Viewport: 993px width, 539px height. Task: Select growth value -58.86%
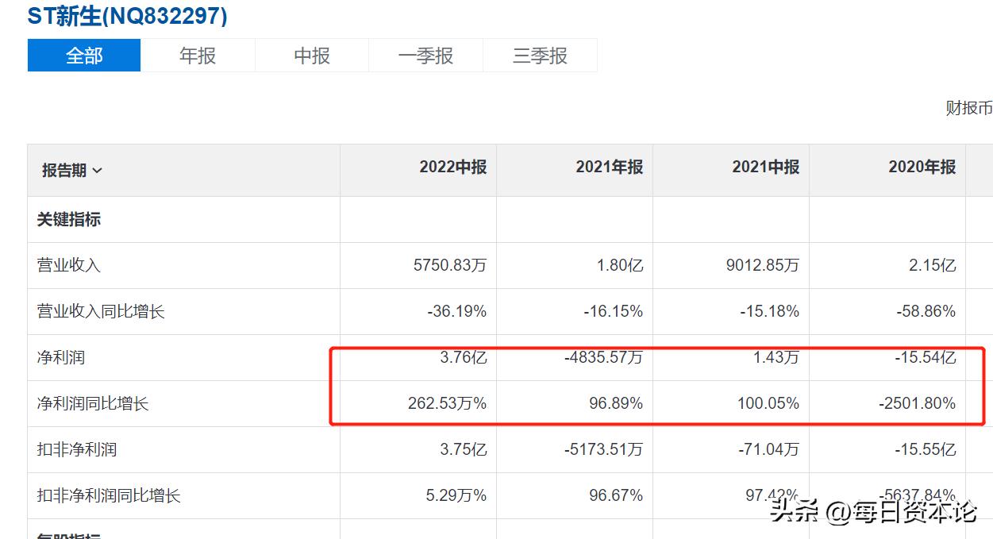click(926, 312)
